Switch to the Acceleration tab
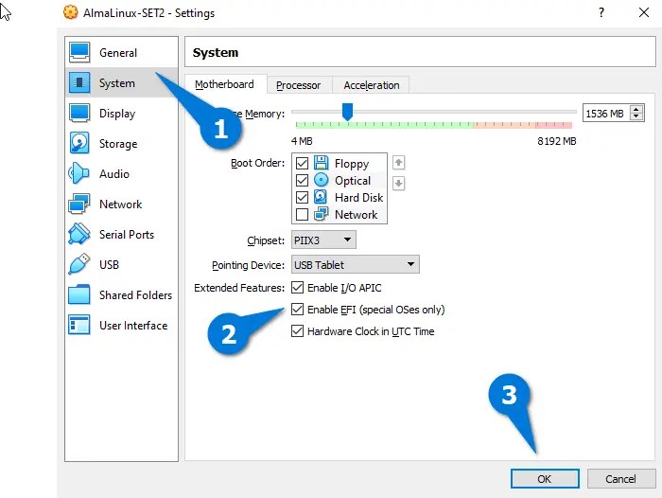 pyautogui.click(x=372, y=85)
